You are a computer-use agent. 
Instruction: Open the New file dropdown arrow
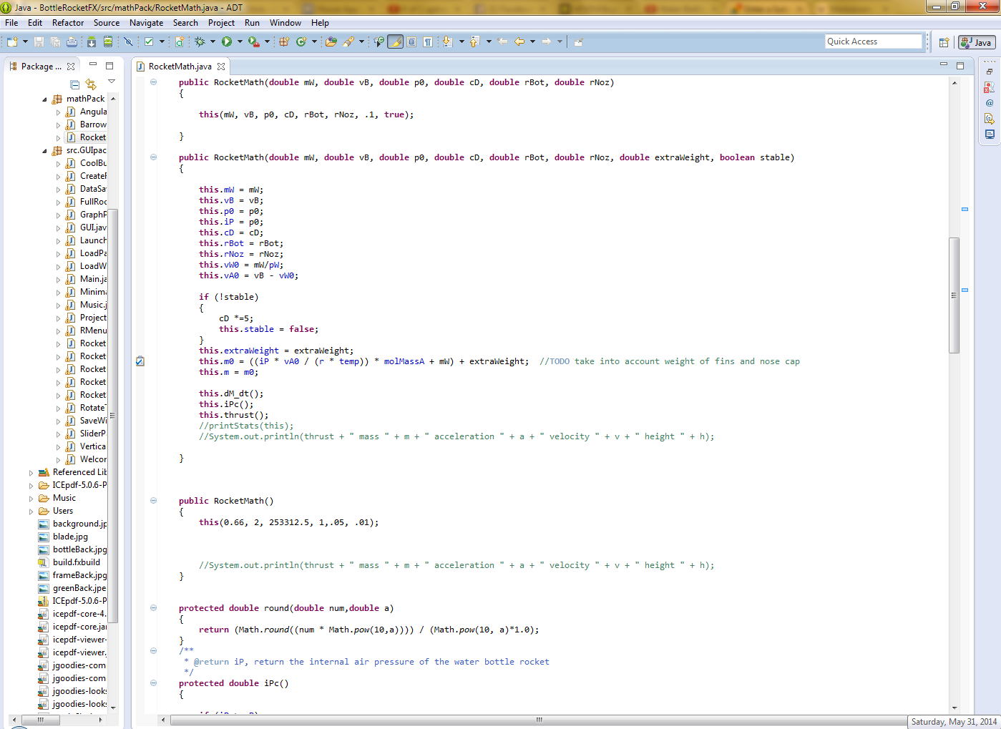(25, 41)
